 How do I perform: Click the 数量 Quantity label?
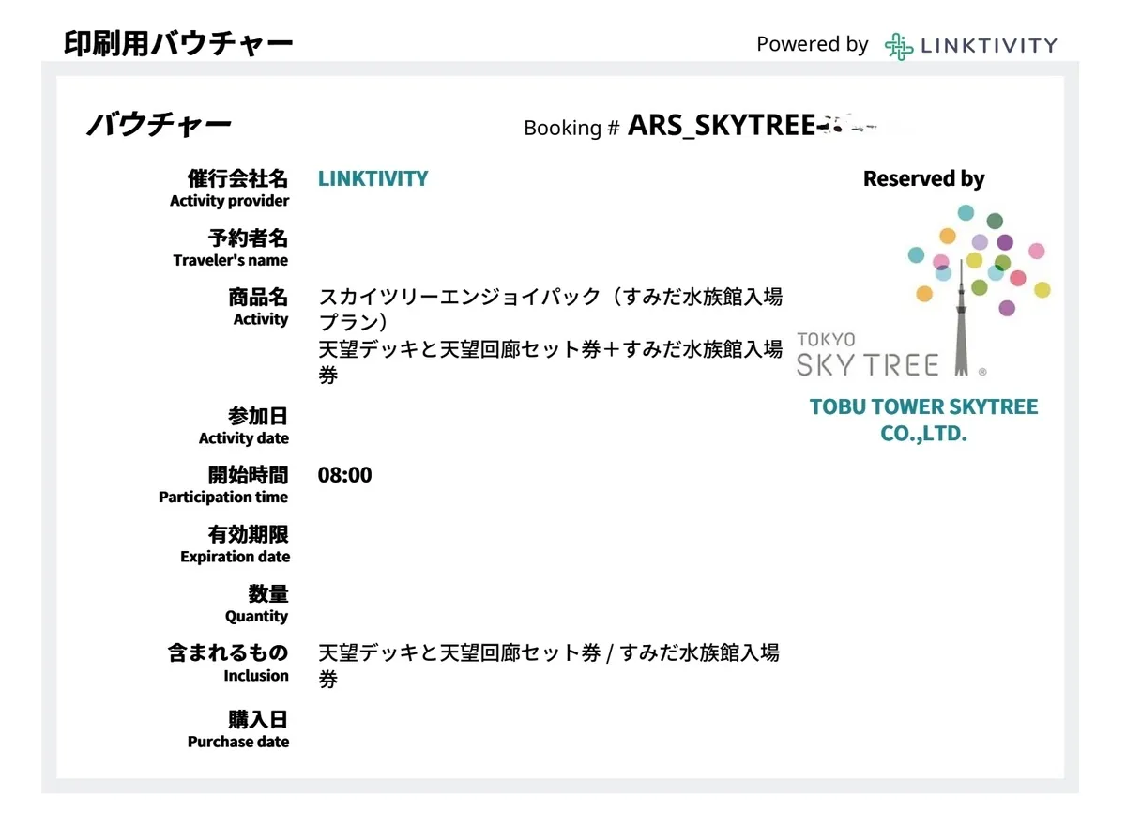coord(256,605)
